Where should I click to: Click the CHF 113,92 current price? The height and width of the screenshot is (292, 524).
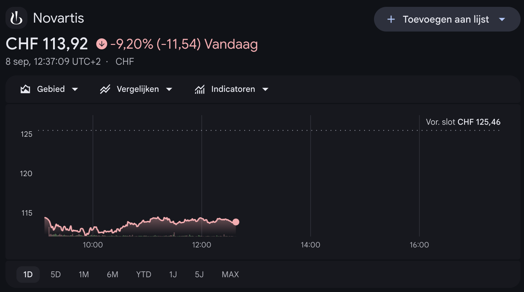click(47, 44)
